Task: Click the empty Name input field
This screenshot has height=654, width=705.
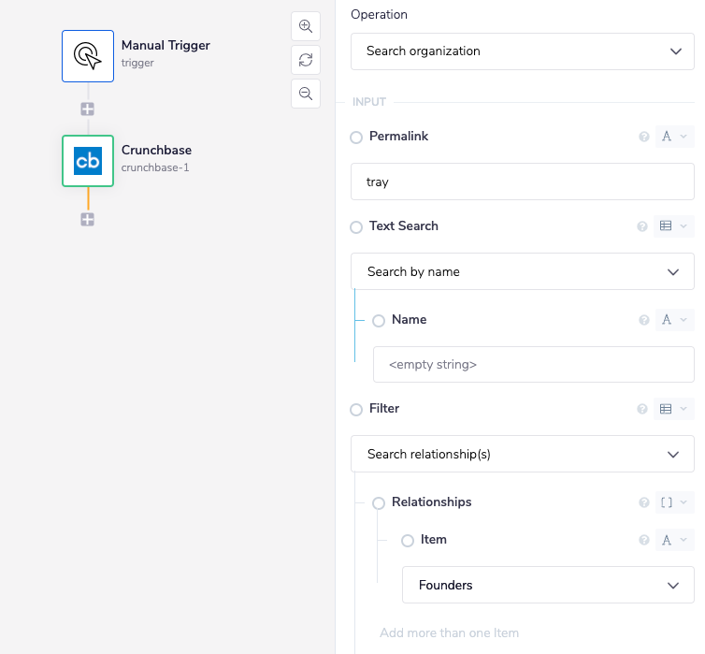Action: pos(533,364)
